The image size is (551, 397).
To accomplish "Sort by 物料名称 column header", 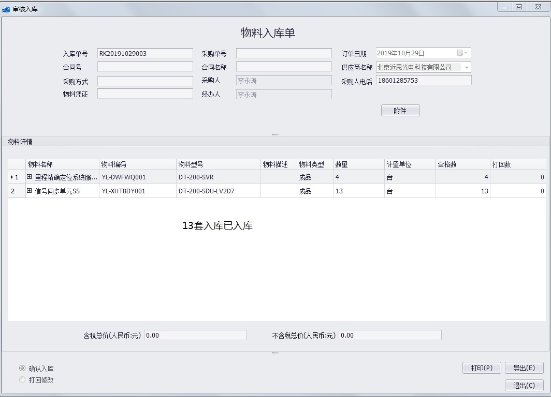I will tap(62, 164).
